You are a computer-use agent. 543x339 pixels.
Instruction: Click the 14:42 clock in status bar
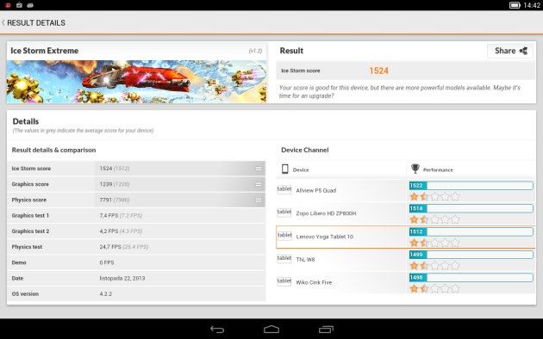point(532,5)
